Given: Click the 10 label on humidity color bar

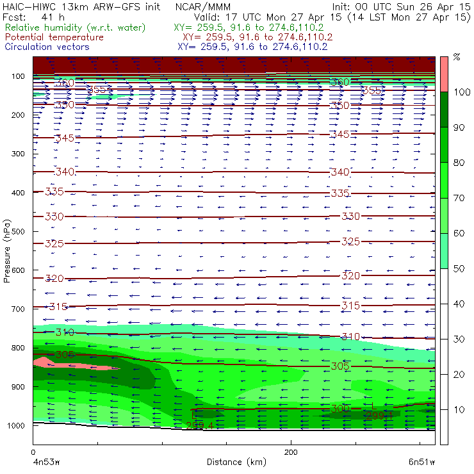Looking at the screenshot, I should pos(459,410).
